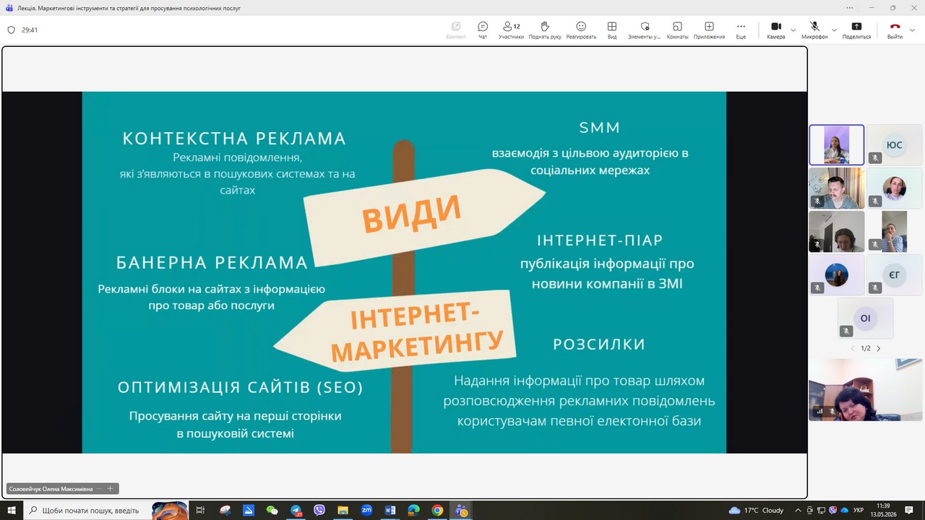Open Комнаты breakout rooms
The height and width of the screenshot is (520, 925).
677,30
